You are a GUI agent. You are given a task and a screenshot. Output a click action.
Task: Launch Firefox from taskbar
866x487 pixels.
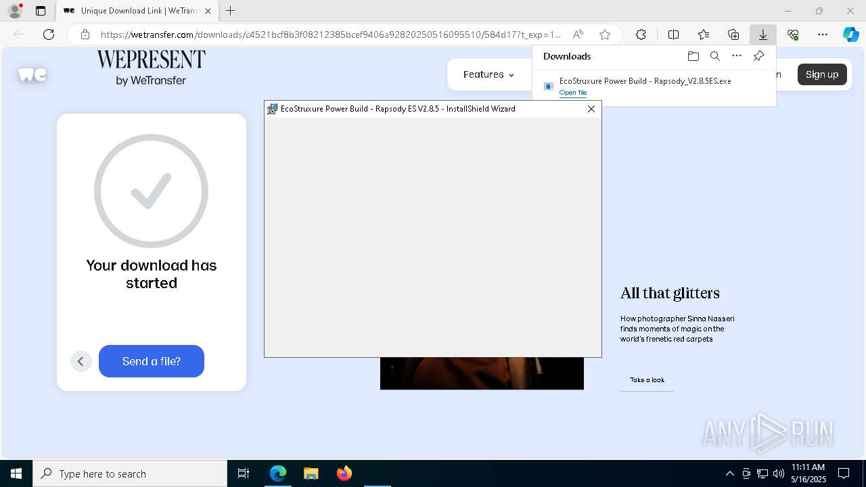point(344,473)
